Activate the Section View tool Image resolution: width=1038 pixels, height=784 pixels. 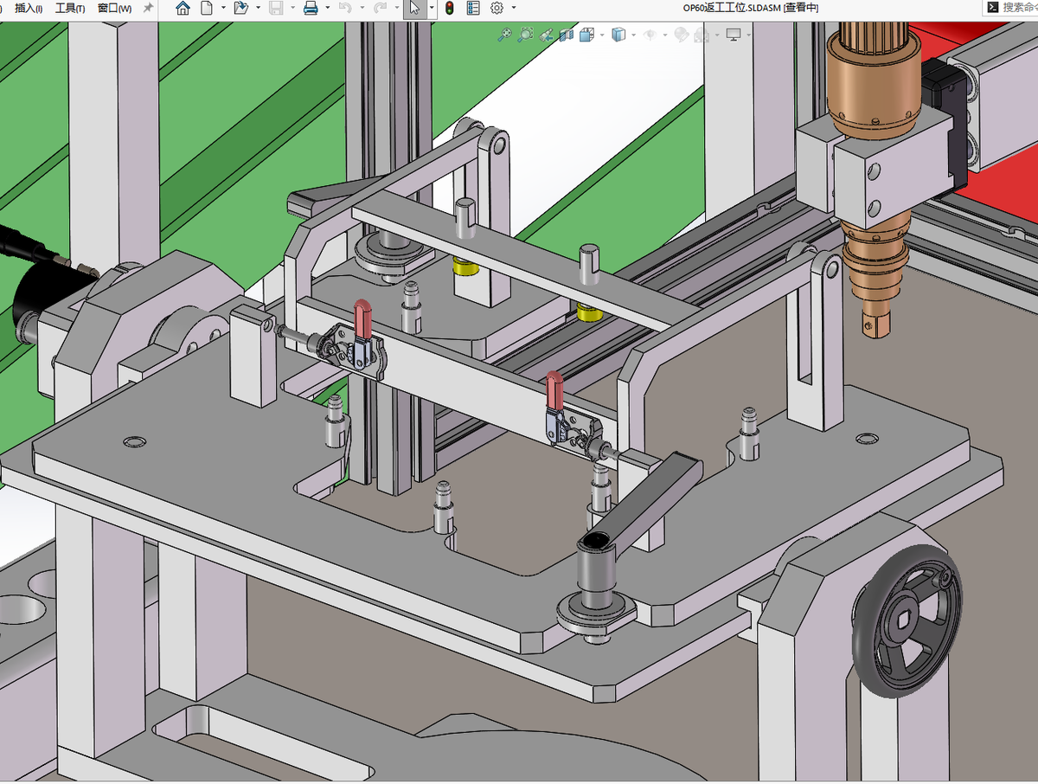point(567,35)
